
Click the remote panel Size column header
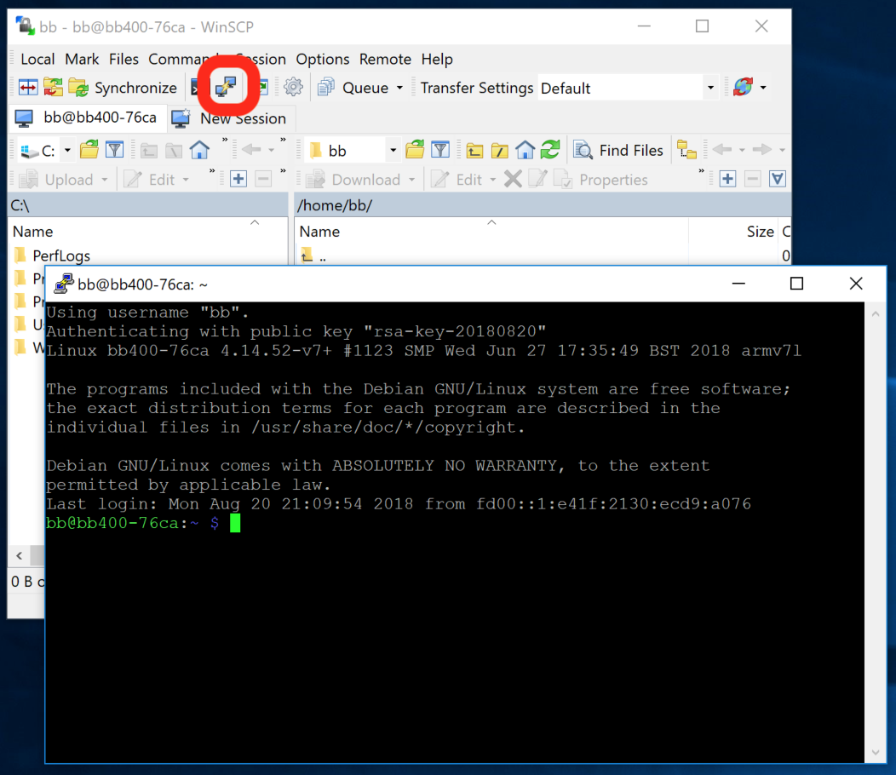click(x=760, y=232)
